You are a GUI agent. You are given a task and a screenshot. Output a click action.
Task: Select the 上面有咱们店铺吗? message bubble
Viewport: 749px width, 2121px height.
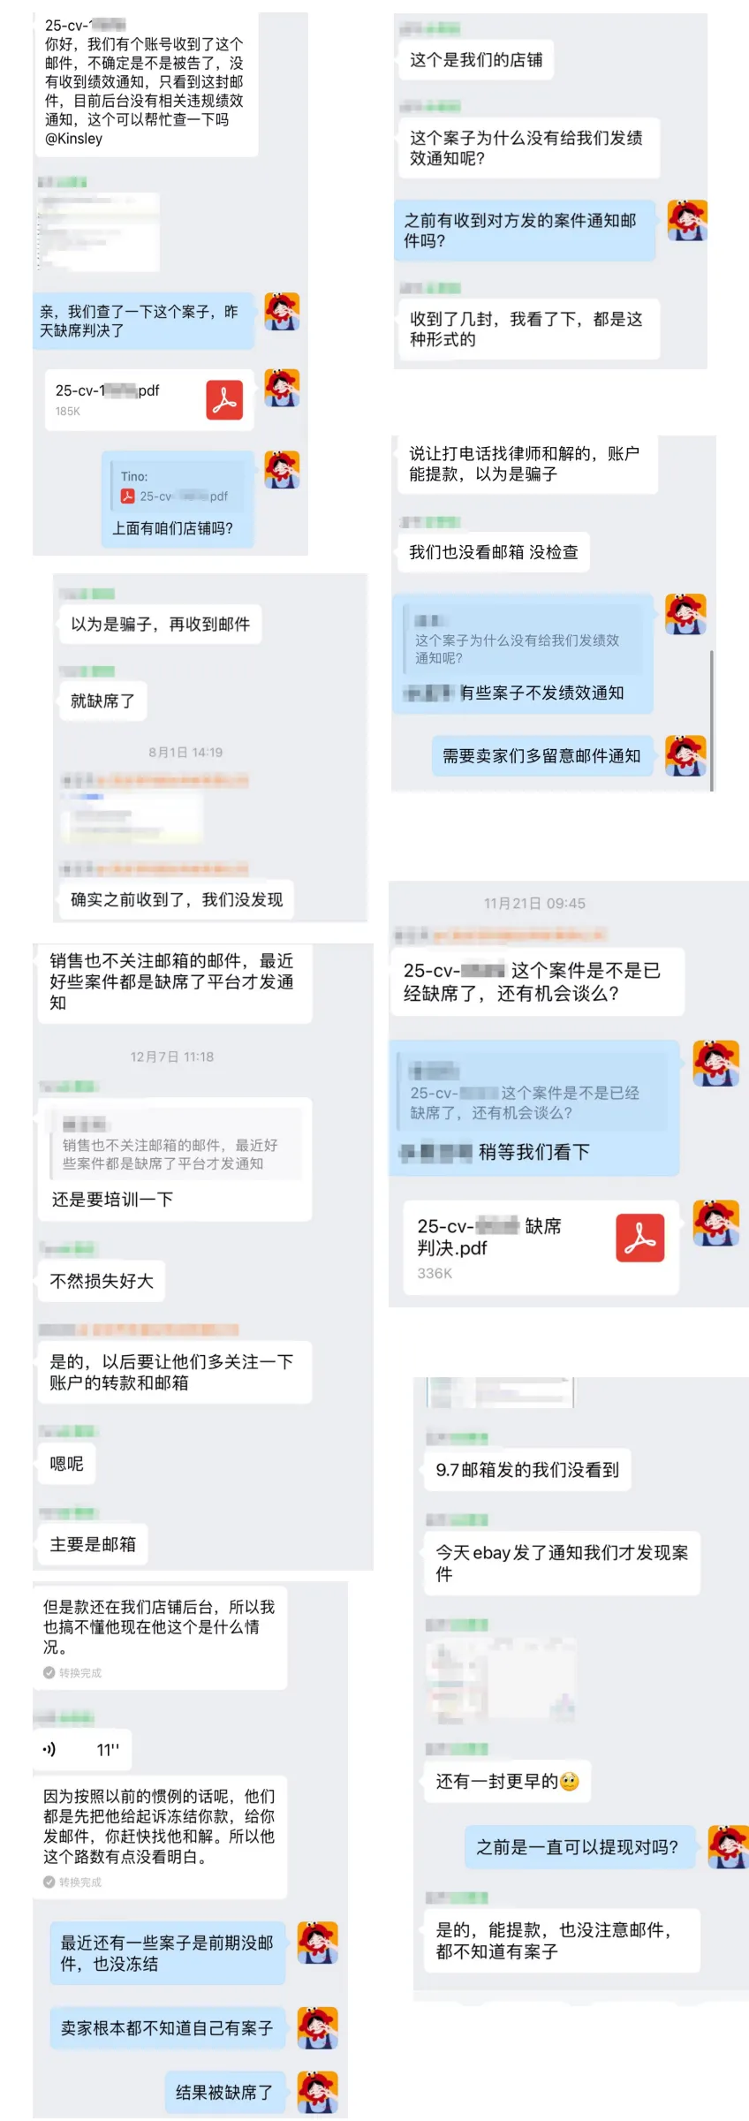pos(178,500)
